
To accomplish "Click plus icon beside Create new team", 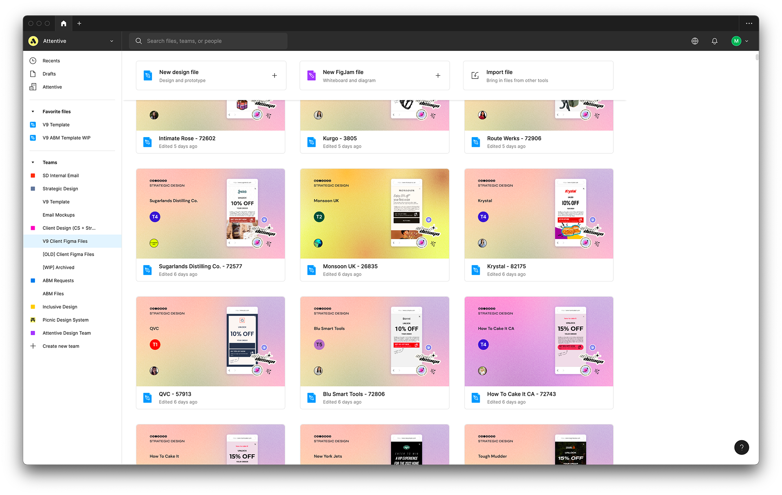I will pos(33,346).
